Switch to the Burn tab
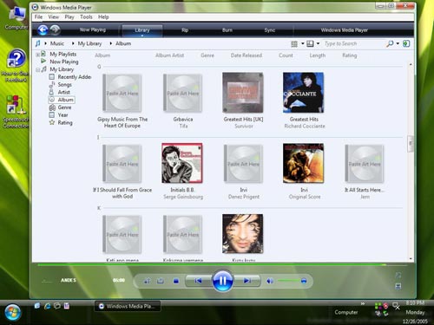434x325 pixels. point(227,30)
